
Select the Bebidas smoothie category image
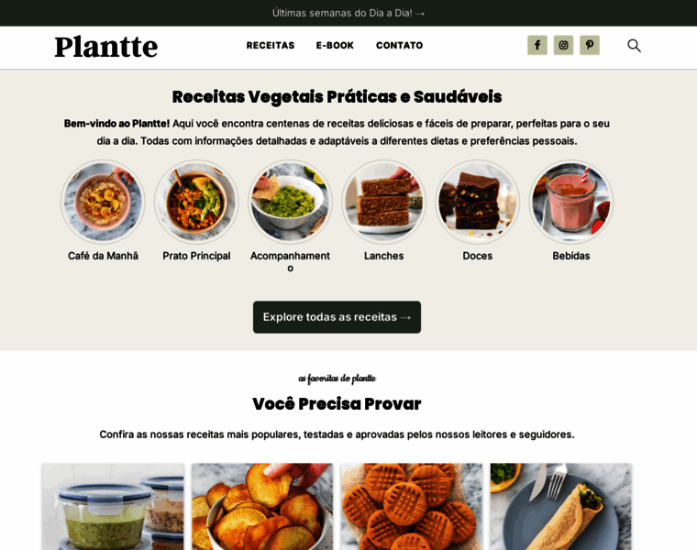click(x=571, y=202)
